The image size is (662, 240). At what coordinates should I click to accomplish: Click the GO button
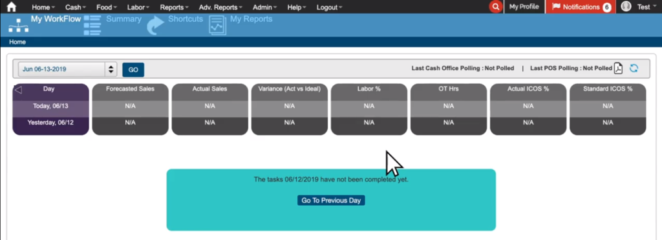click(133, 70)
